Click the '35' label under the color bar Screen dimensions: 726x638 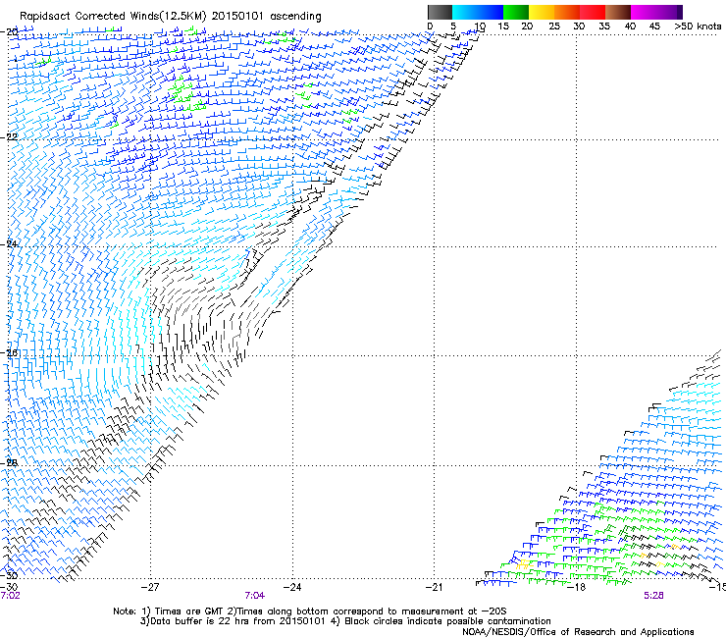pyautogui.click(x=604, y=27)
